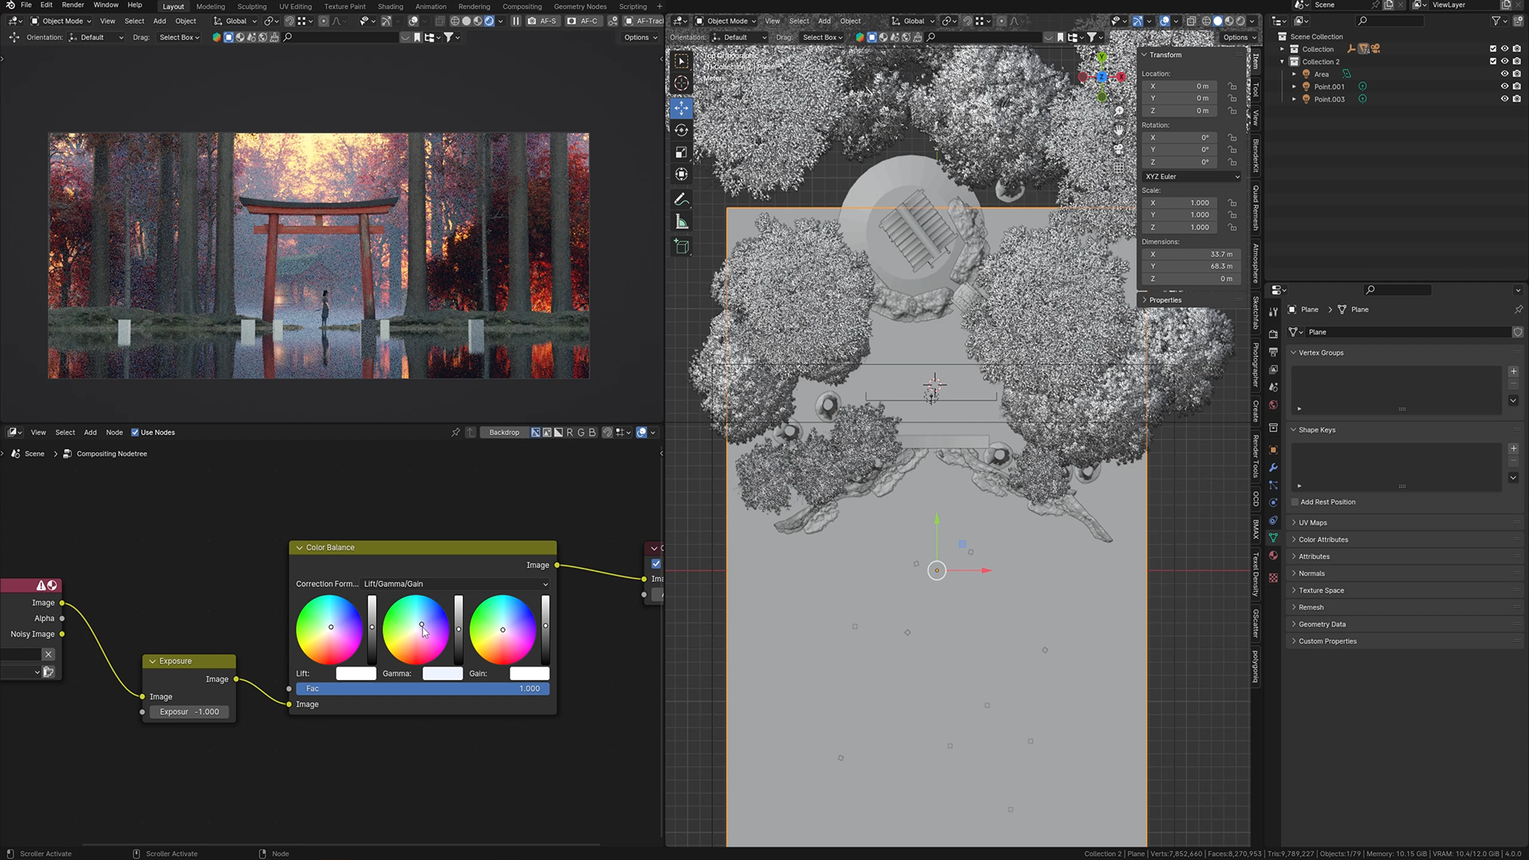Disable render visibility of Point.001

(1517, 85)
